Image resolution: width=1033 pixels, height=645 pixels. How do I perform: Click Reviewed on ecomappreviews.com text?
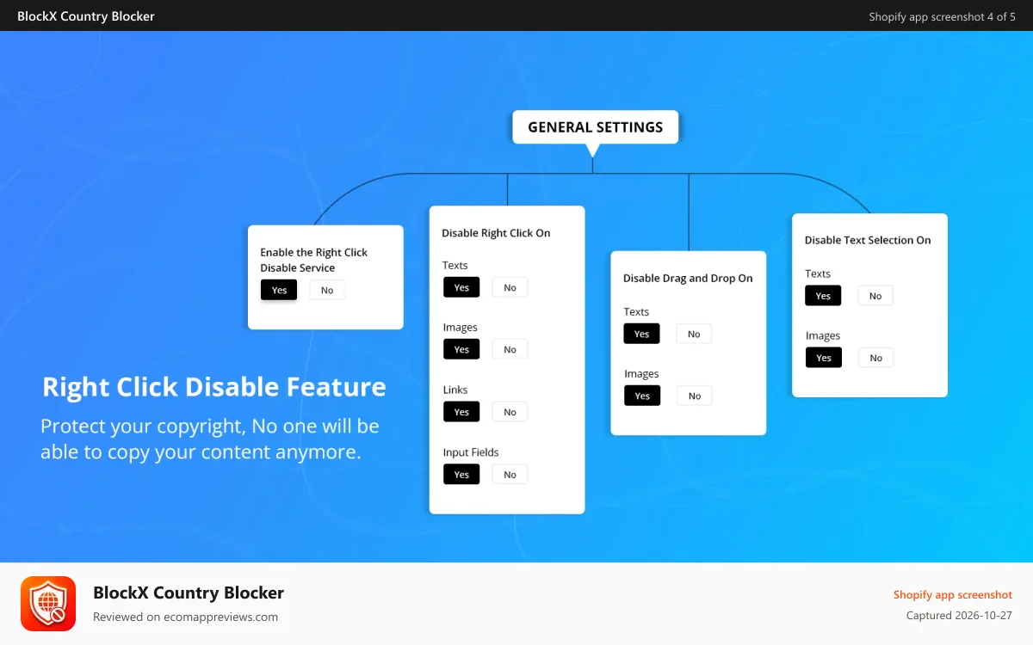pos(185,617)
